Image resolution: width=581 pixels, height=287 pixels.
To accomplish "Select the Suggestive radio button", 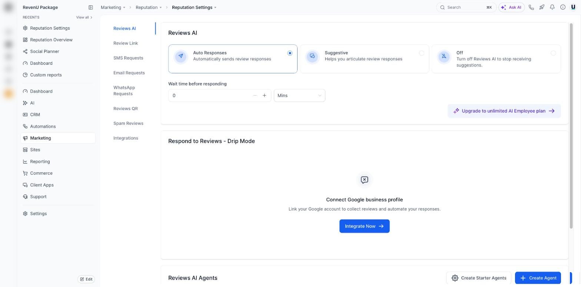I will click(421, 53).
